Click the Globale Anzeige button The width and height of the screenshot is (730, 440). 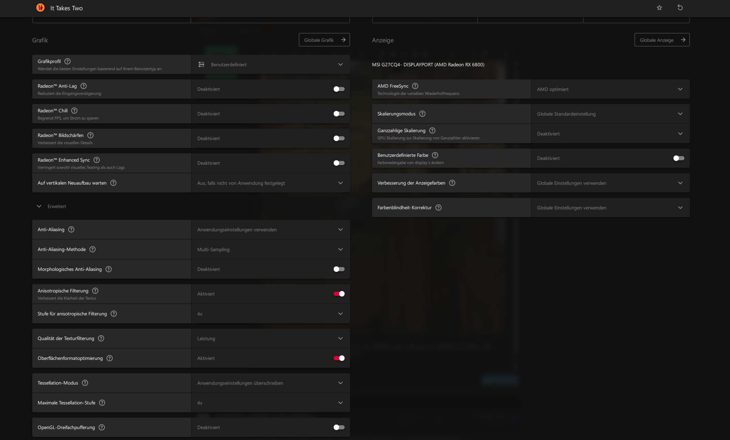[x=661, y=40]
